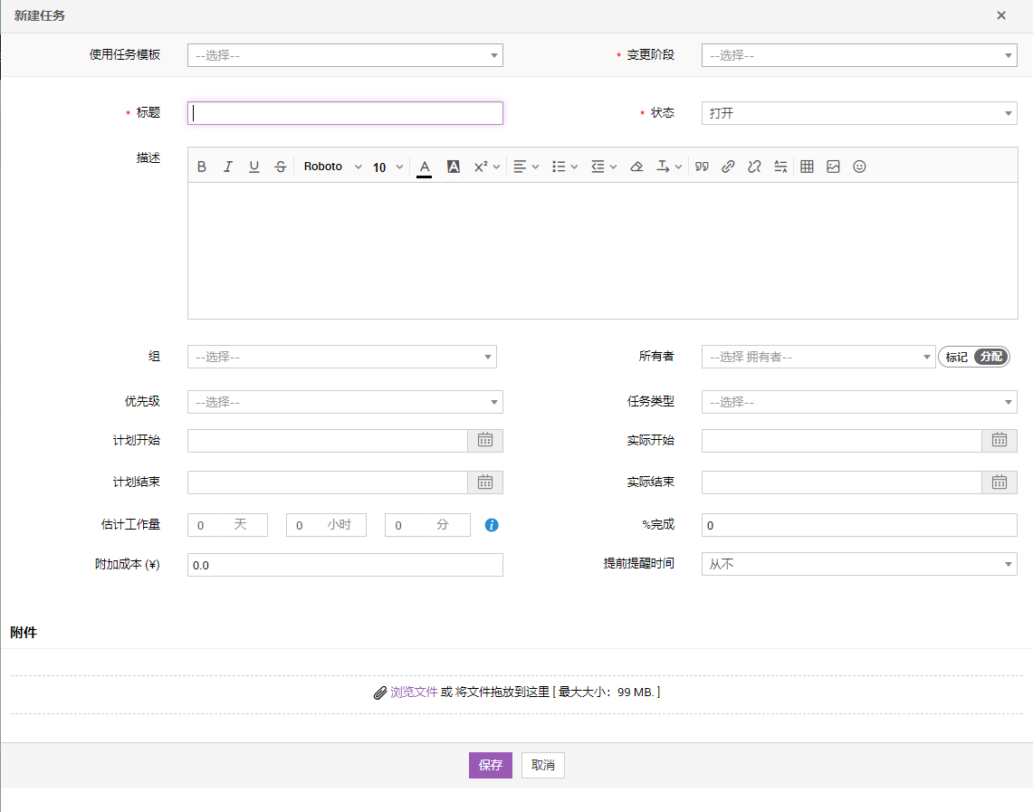This screenshot has width=1033, height=812.
Task: Open the Roboto font family dropdown
Action: point(332,167)
